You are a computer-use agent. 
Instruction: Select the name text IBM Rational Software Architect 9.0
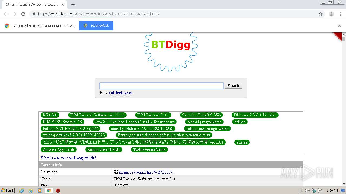click(x=145, y=179)
